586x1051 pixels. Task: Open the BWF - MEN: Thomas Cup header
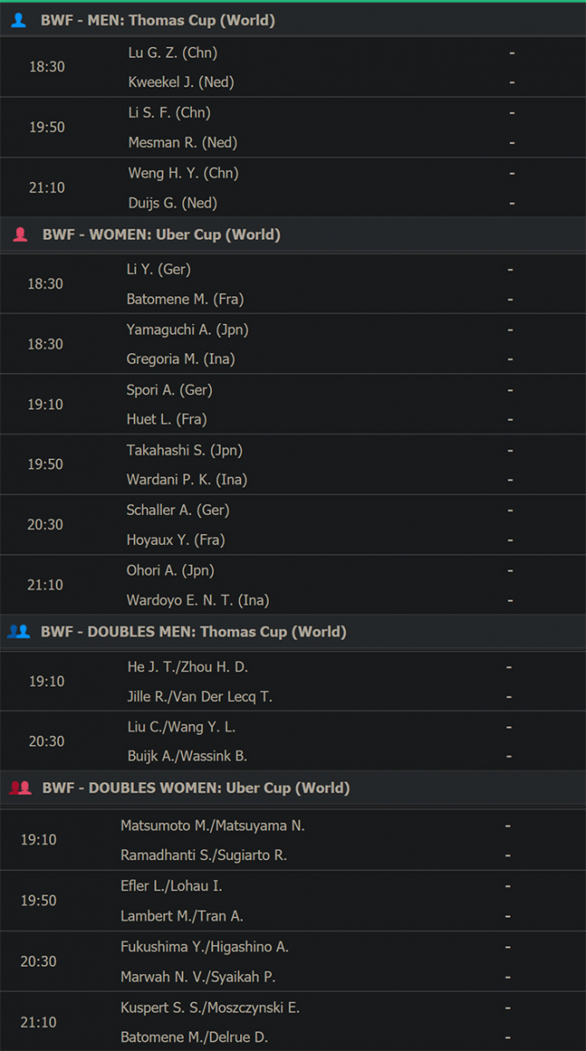(293, 20)
